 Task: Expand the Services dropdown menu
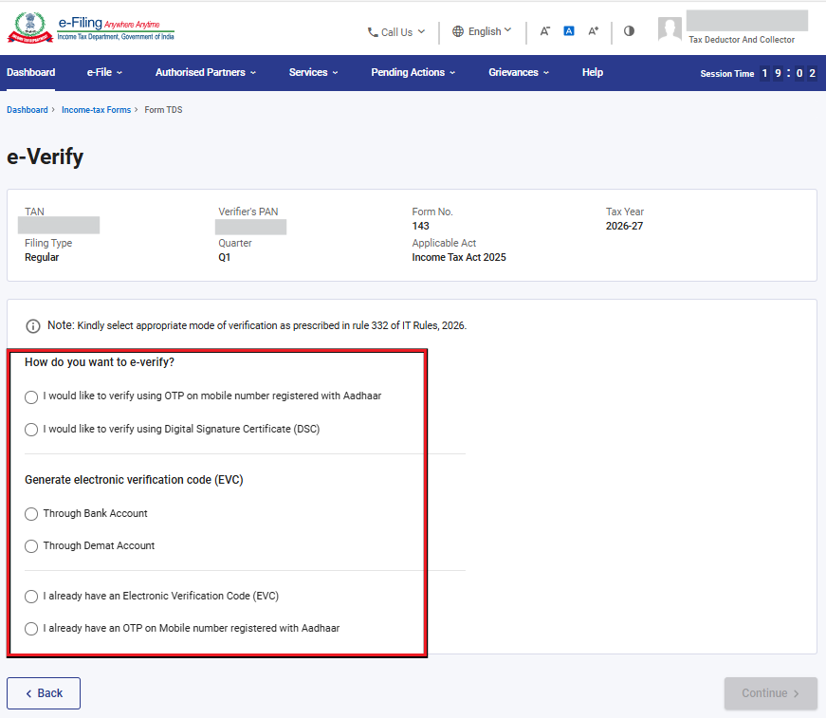click(x=314, y=73)
